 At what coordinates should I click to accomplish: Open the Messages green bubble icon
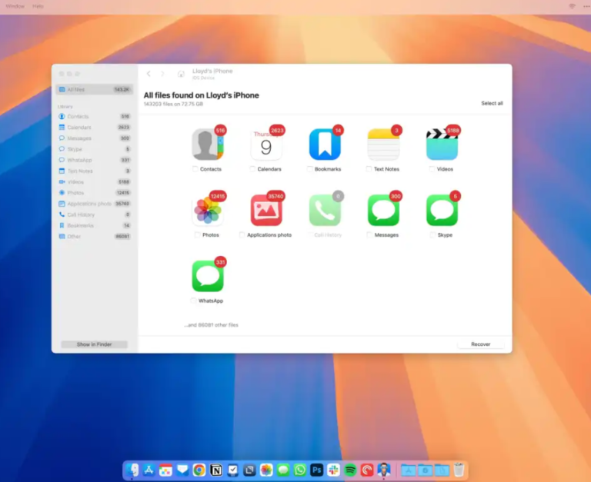pos(383,210)
